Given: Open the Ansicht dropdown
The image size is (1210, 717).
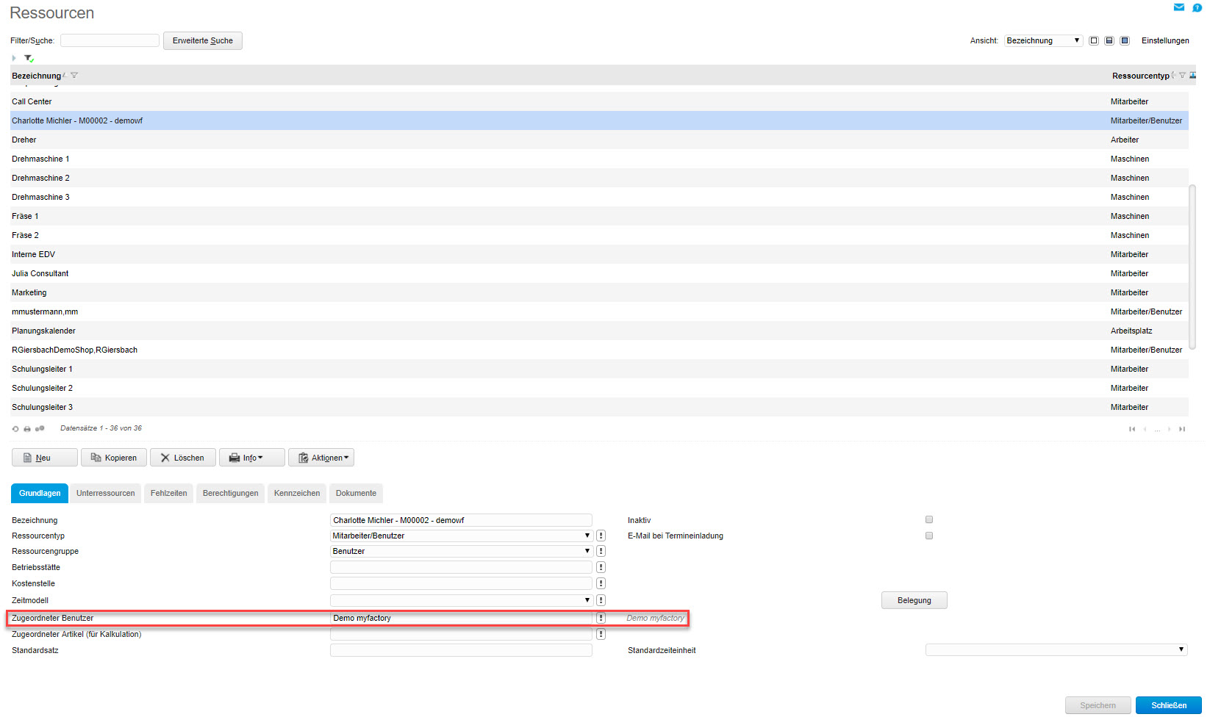Looking at the screenshot, I should tap(1043, 40).
